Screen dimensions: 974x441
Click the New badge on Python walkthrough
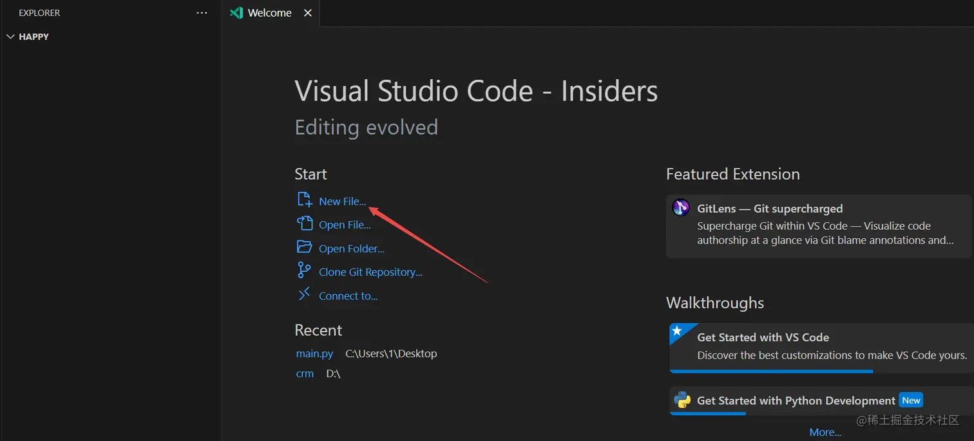pyautogui.click(x=911, y=400)
